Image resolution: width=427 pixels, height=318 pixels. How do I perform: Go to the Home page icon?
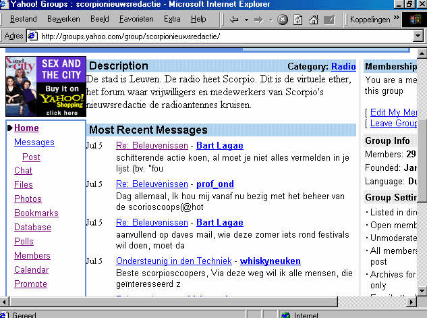tap(314, 20)
